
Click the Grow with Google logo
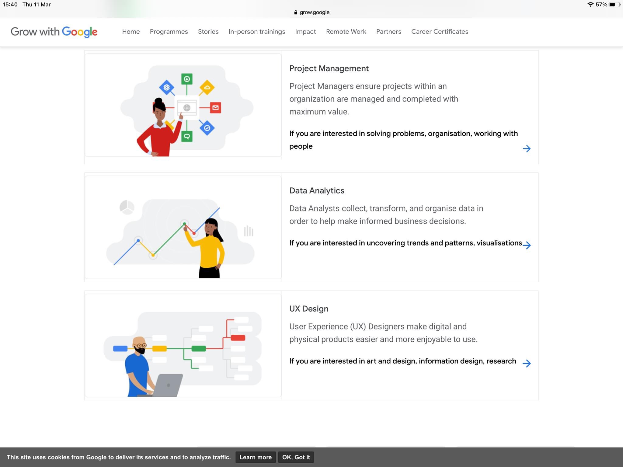point(54,32)
